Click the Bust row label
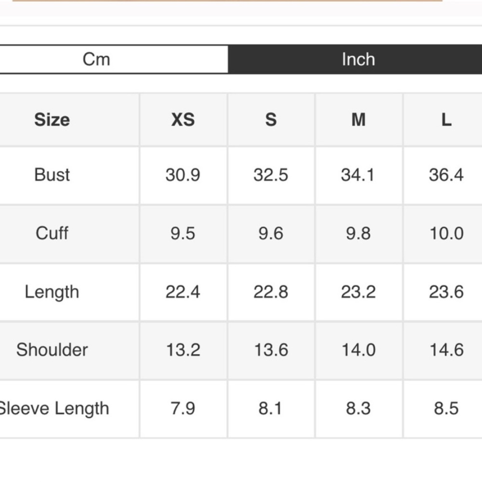 point(52,175)
